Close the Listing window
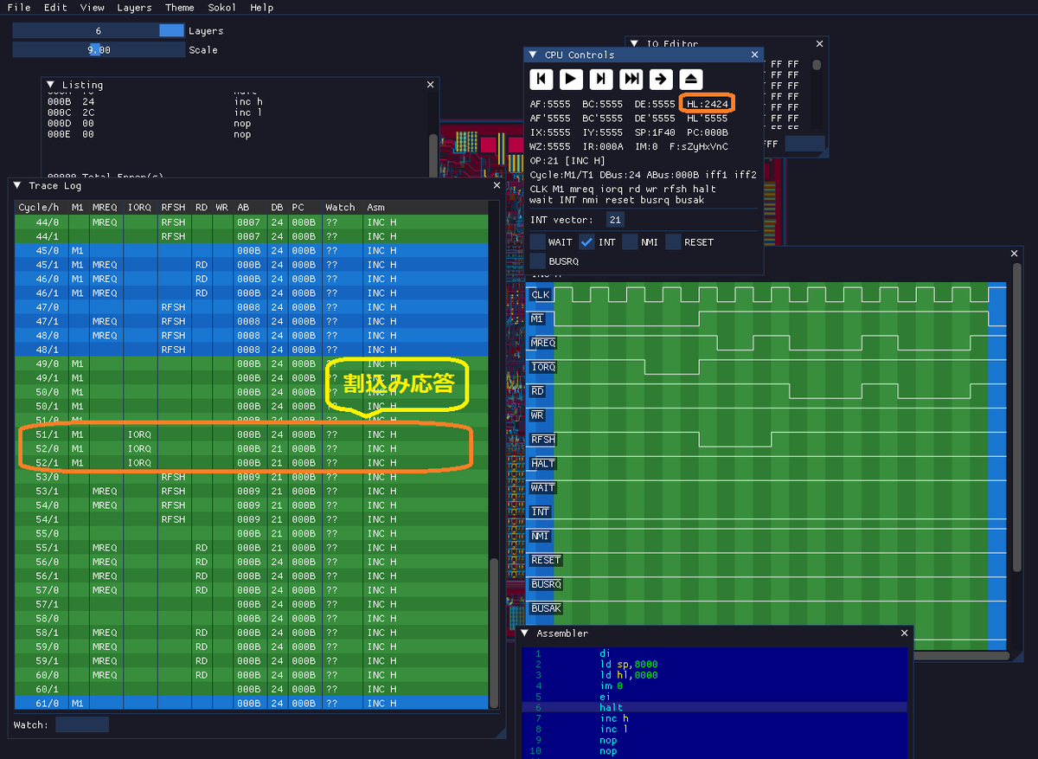The height and width of the screenshot is (759, 1038). 431,85
